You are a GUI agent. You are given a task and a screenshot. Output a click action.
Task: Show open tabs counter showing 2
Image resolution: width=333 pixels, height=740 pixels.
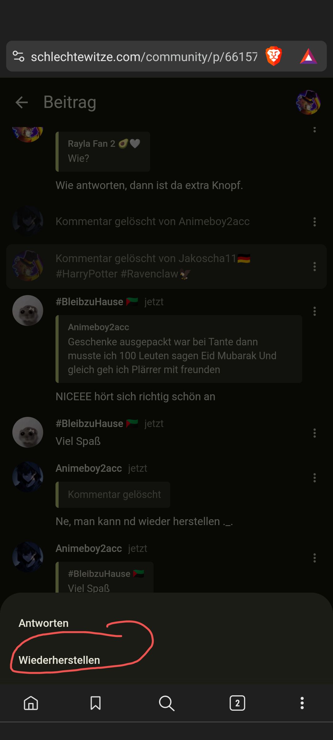tap(237, 703)
